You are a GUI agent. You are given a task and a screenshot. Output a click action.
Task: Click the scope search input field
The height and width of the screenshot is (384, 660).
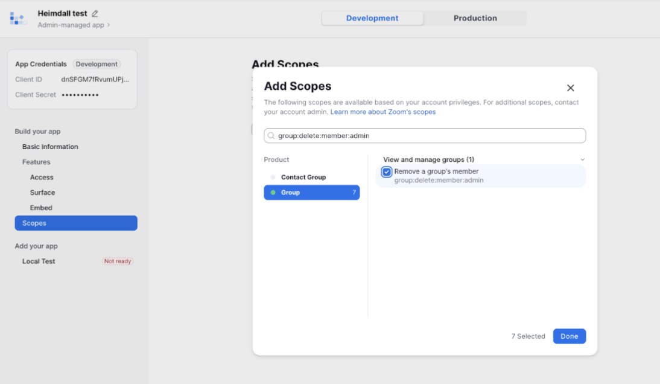pos(425,136)
